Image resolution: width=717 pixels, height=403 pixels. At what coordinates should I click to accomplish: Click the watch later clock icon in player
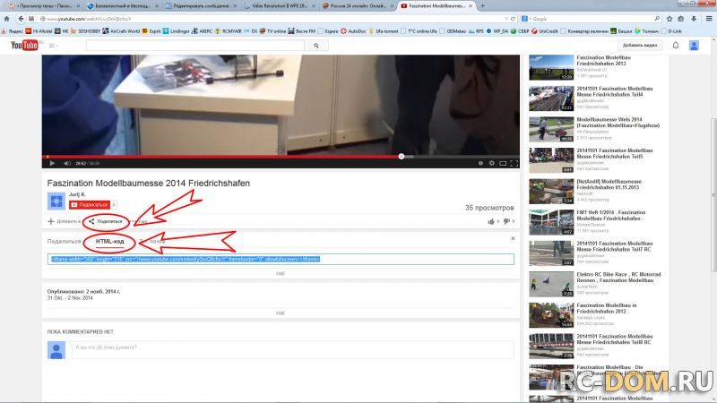pos(480,163)
